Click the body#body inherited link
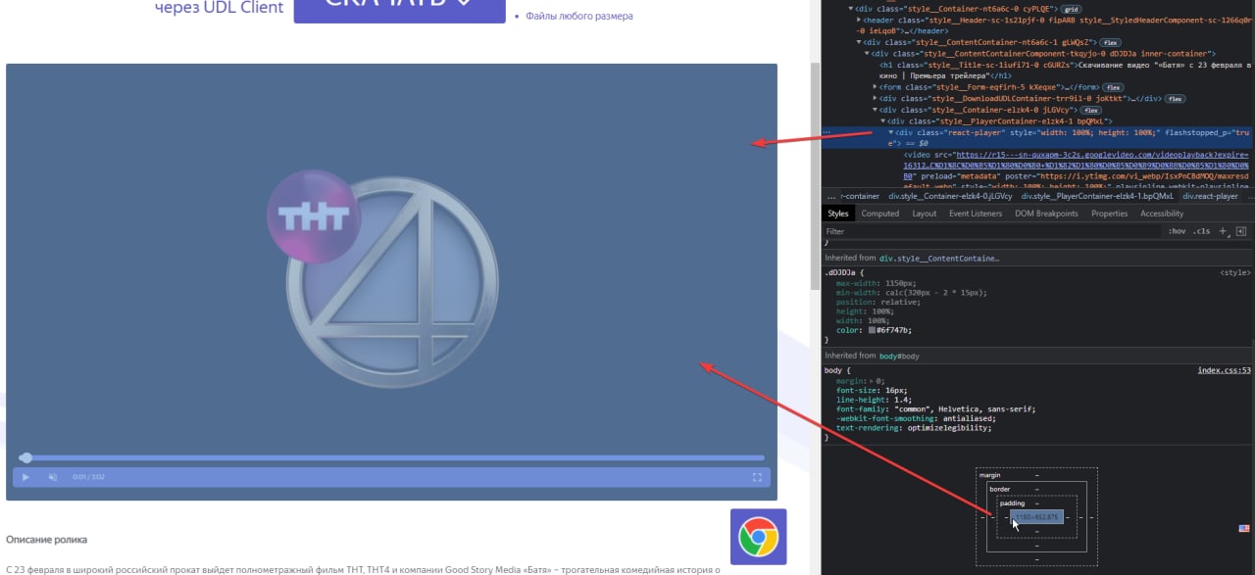This screenshot has height=575, width=1255. [x=898, y=356]
